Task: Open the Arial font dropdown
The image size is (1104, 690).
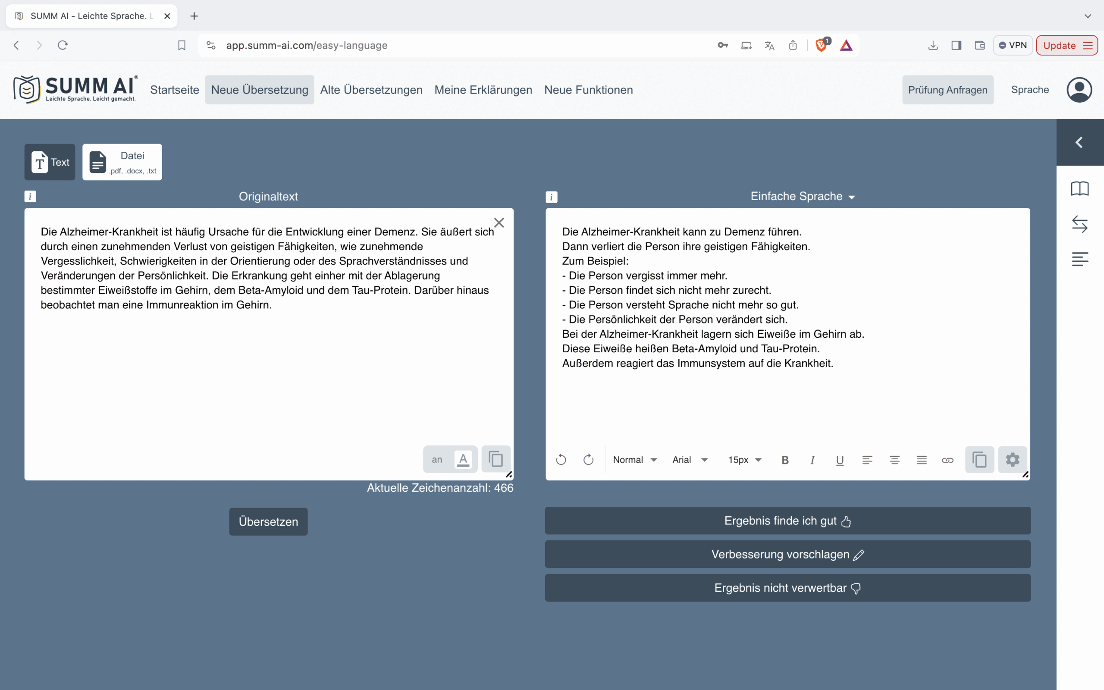Action: click(x=689, y=460)
